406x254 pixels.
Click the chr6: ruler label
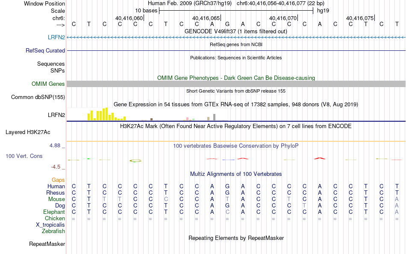(x=59, y=18)
